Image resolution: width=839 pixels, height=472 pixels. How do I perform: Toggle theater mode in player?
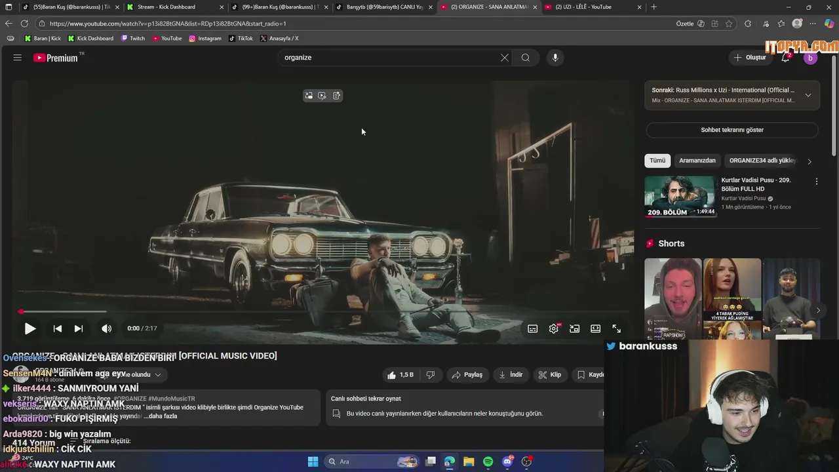[x=596, y=328]
